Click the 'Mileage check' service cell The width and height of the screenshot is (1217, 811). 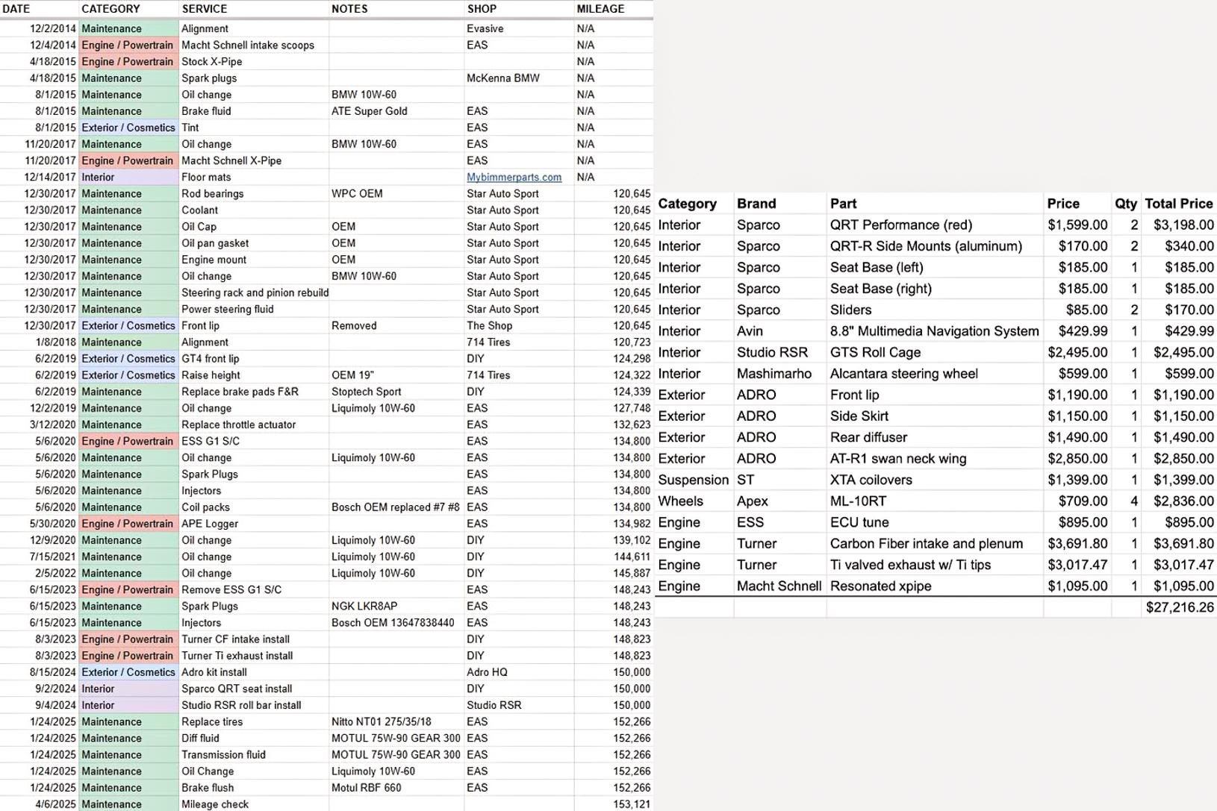254,804
